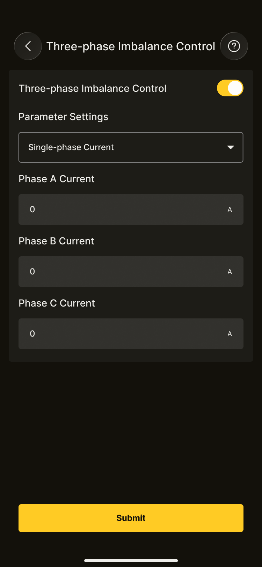Click the ampere unit in Phase C field

230,334
